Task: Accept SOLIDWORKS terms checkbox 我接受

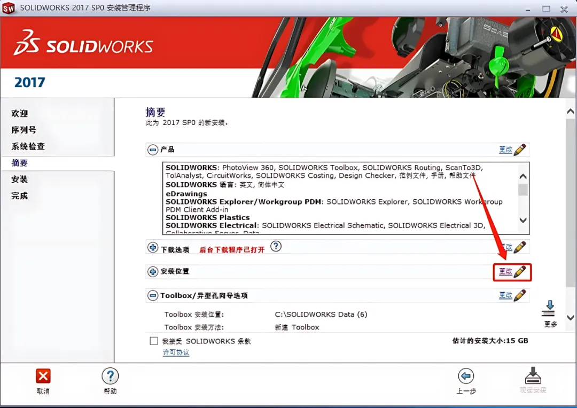Action: 154,341
